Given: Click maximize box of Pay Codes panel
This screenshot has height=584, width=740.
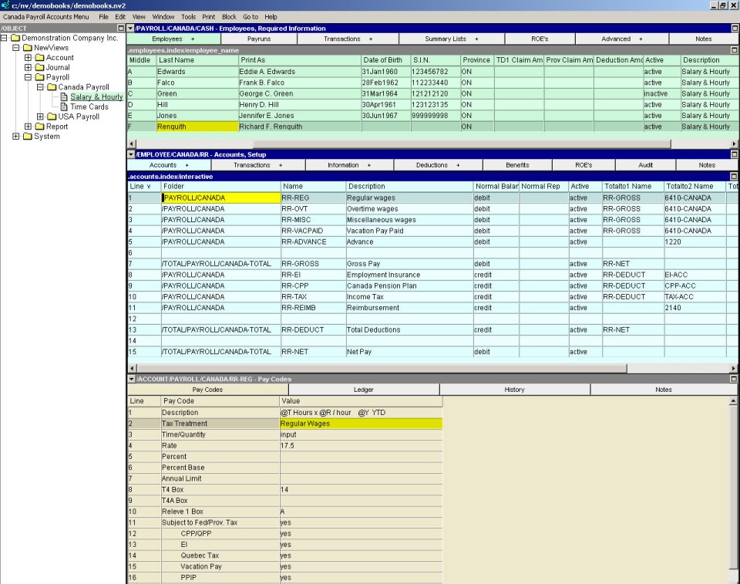Looking at the screenshot, I should (734, 380).
